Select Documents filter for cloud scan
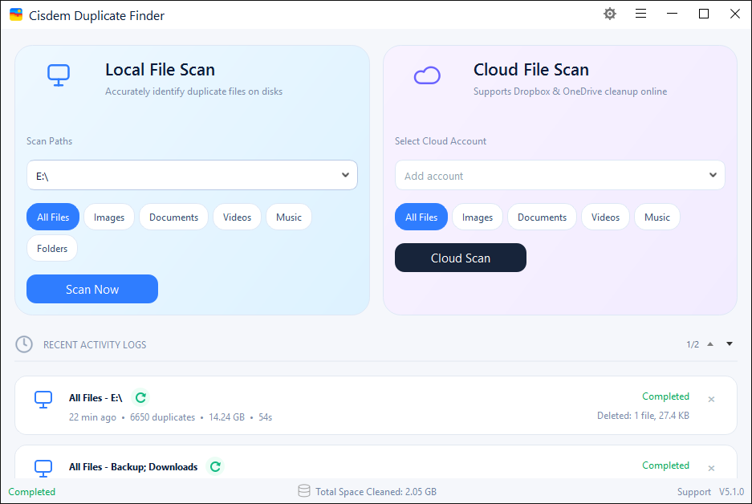This screenshot has height=504, width=752. point(542,217)
